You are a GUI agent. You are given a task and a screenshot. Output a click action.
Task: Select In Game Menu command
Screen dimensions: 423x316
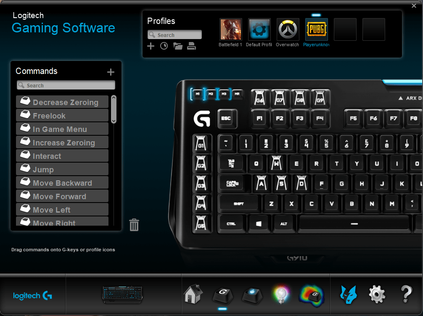pos(62,129)
